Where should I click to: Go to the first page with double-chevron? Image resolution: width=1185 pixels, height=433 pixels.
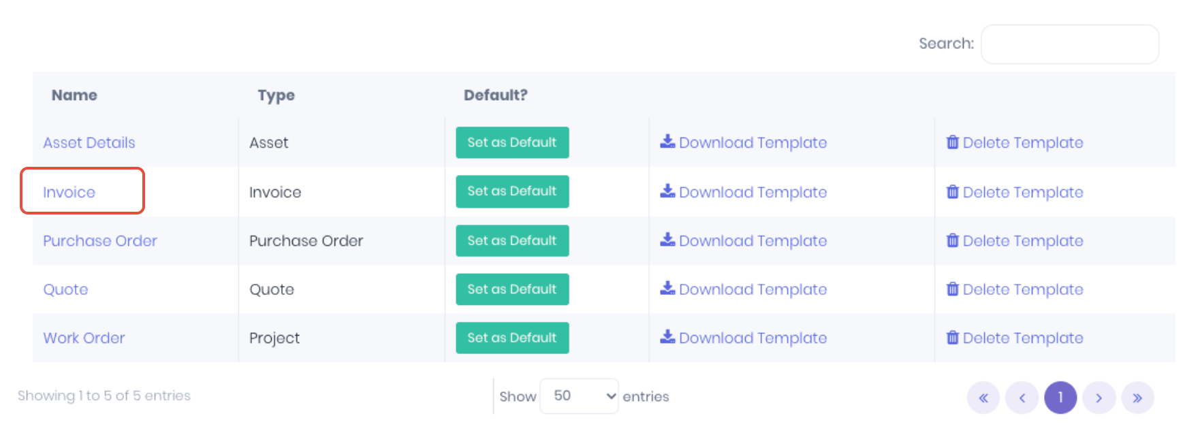point(983,398)
